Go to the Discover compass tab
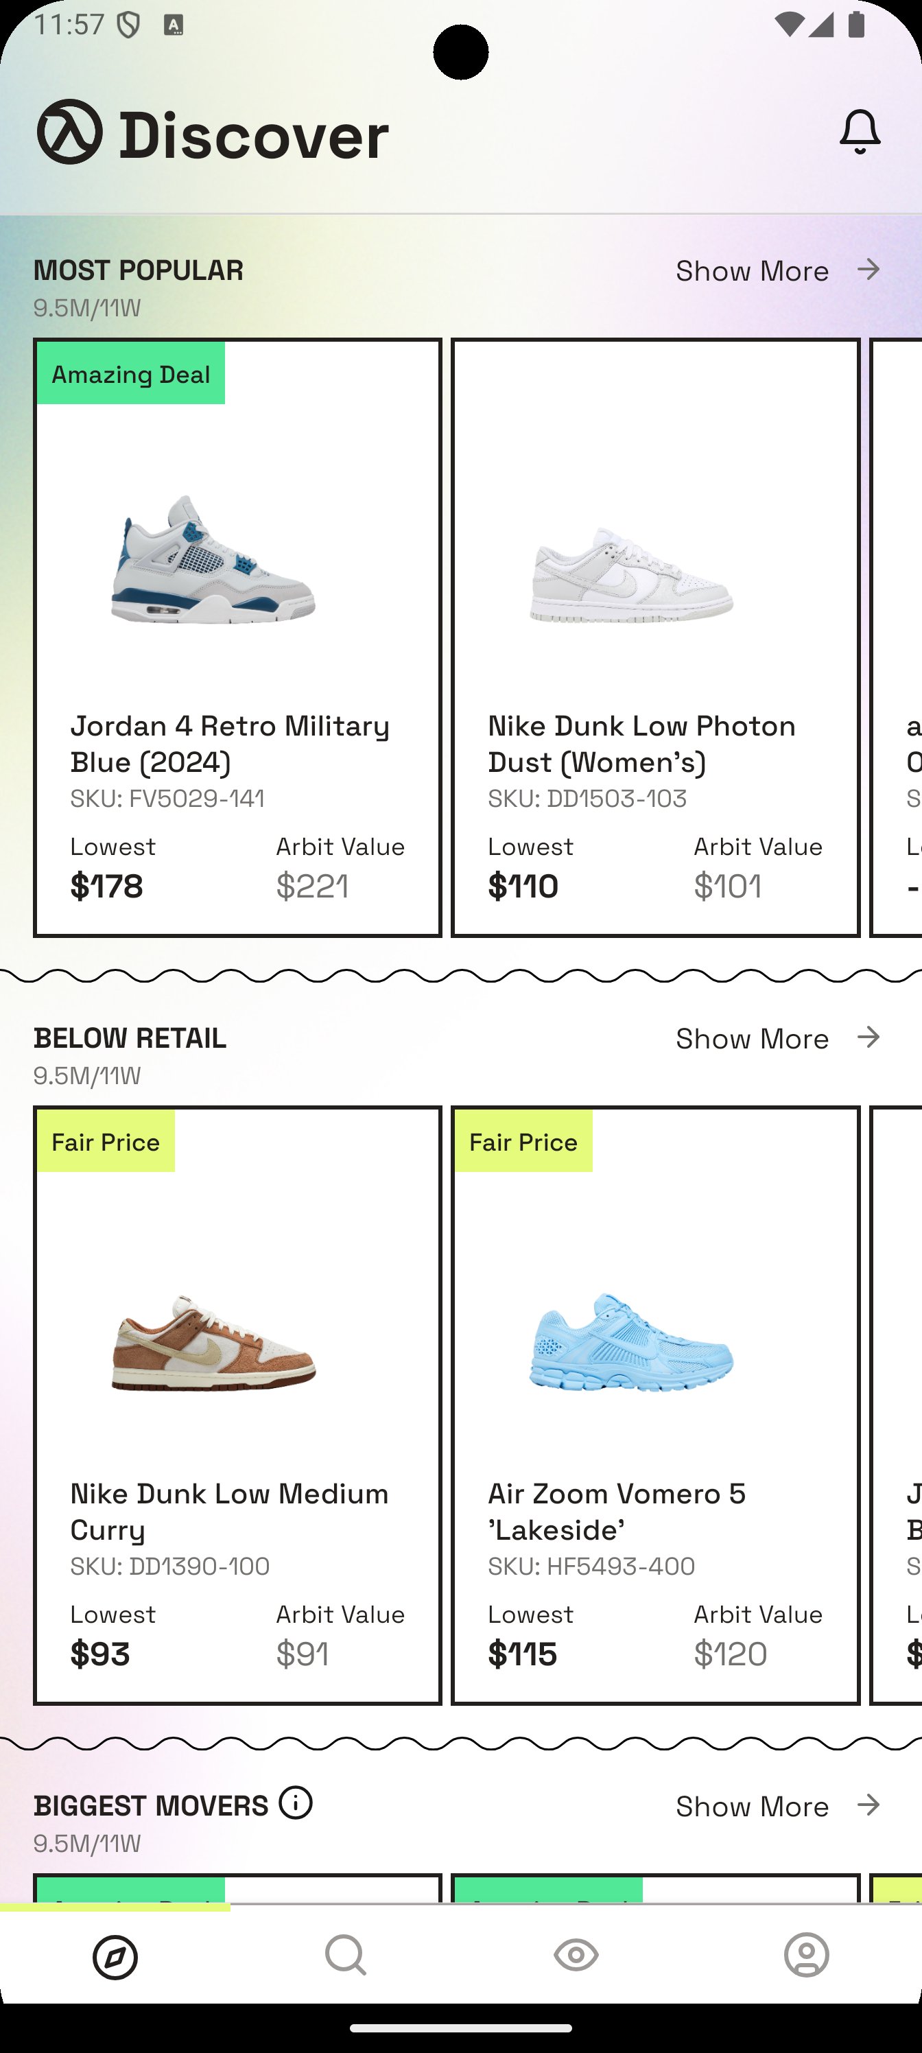This screenshot has height=2053, width=922. 115,1958
